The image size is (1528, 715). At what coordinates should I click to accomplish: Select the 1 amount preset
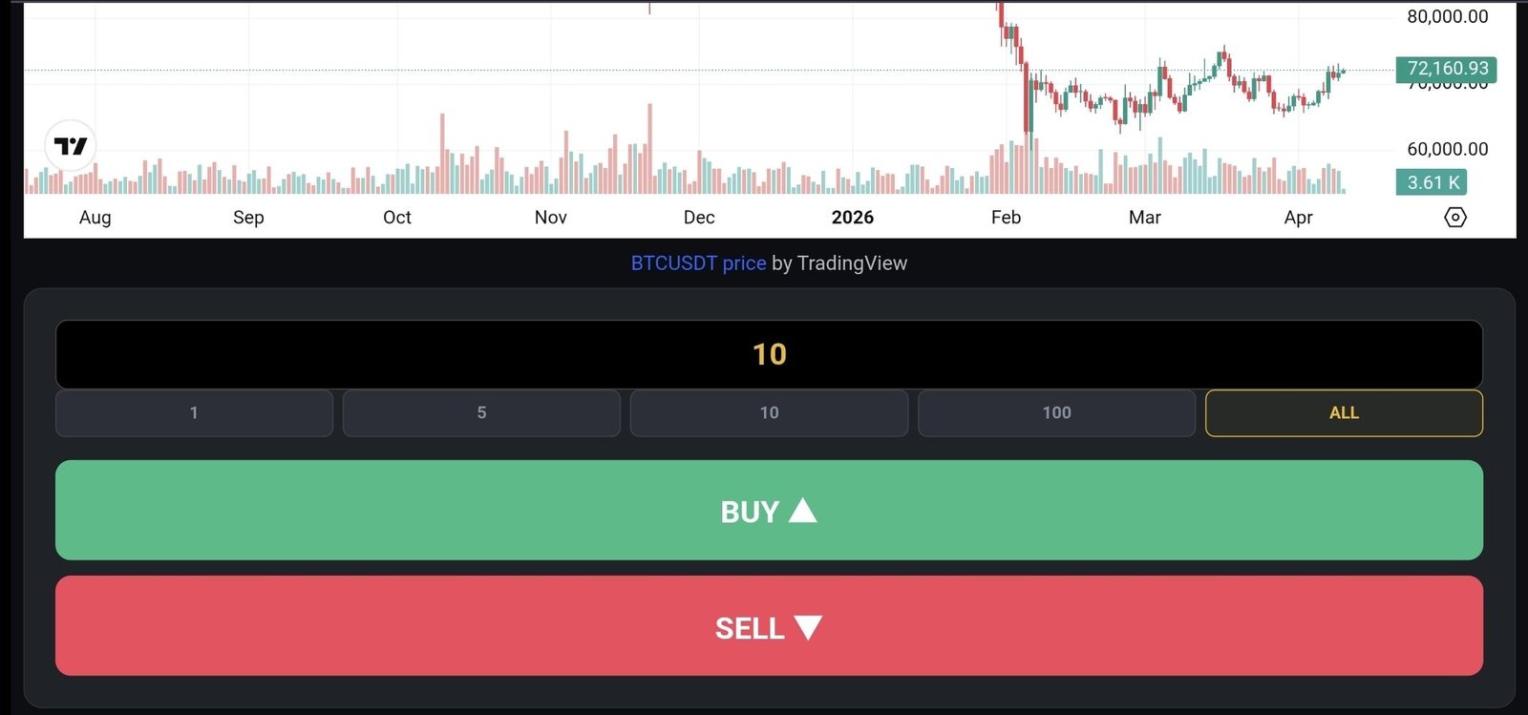[194, 413]
